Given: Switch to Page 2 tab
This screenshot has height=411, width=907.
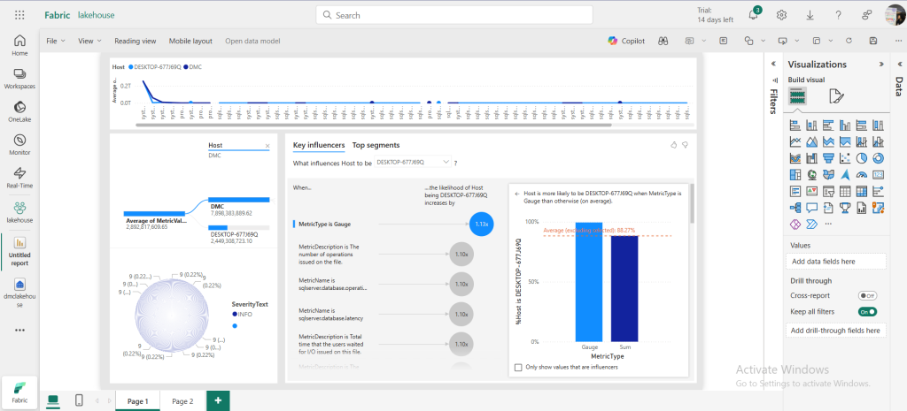Looking at the screenshot, I should 182,401.
